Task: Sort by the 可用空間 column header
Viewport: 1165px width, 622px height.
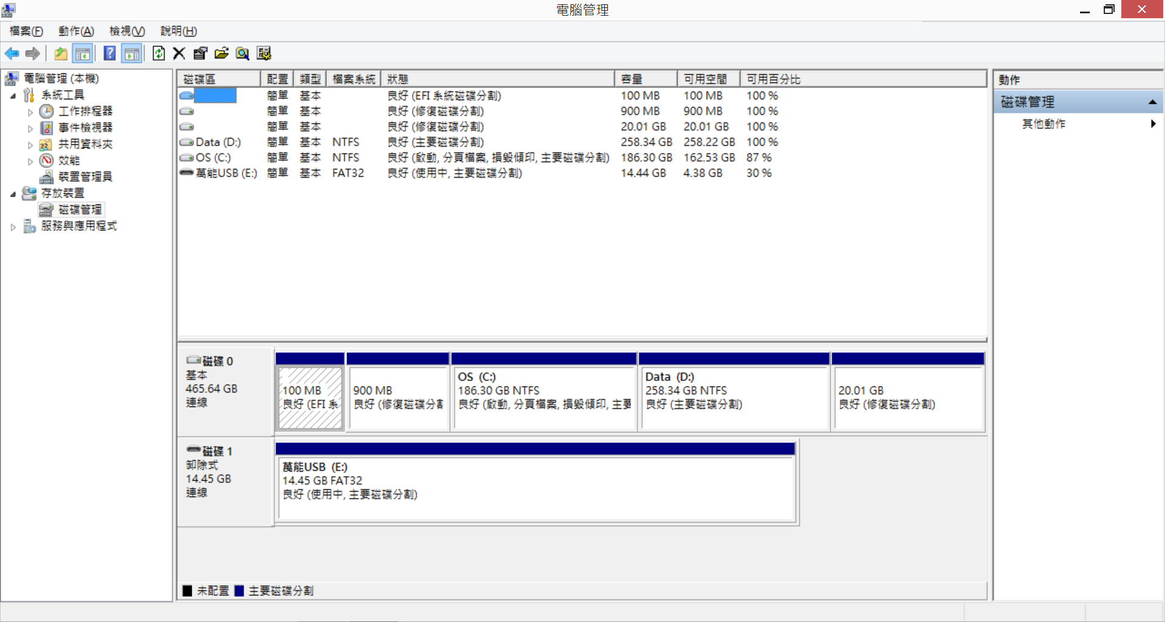Action: coord(709,79)
